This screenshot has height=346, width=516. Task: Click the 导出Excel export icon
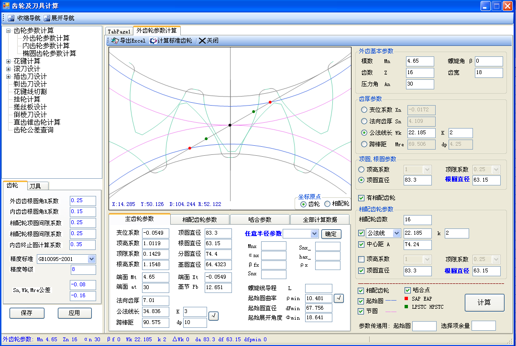115,41
